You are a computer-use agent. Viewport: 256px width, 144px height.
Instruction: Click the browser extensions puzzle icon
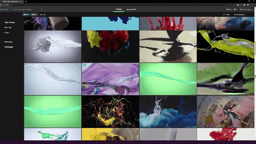244,5
